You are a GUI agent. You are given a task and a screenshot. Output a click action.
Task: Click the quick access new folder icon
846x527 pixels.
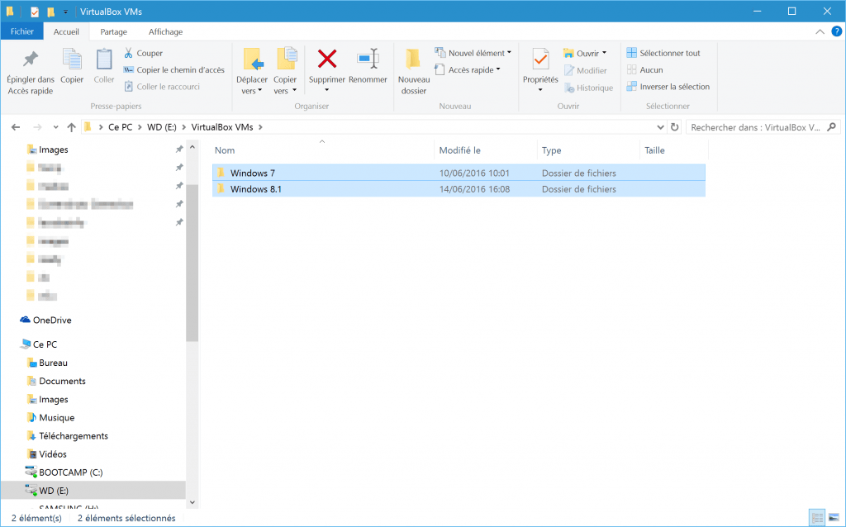[50, 12]
